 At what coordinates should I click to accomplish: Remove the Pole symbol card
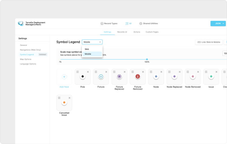point(88,72)
